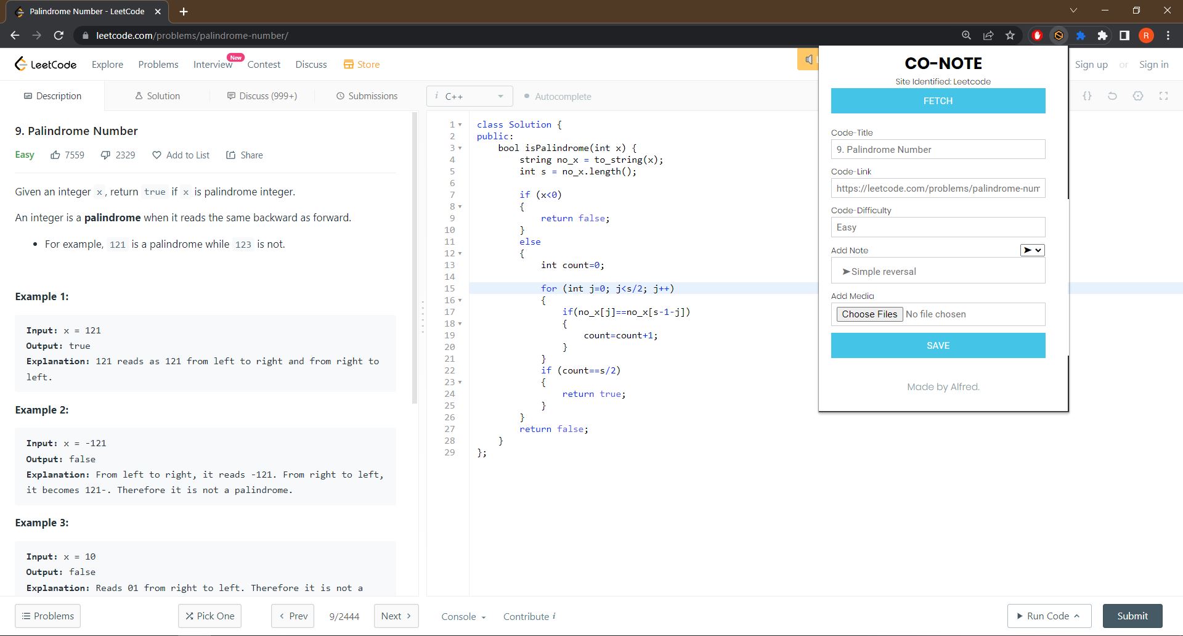Screen dimensions: 1183x636
Task: Reset code with the revert icon
Action: [1112, 96]
